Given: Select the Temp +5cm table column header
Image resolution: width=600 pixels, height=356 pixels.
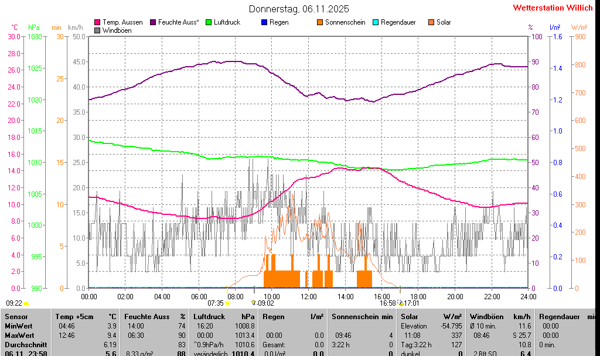Looking at the screenshot, I should pos(73,316).
